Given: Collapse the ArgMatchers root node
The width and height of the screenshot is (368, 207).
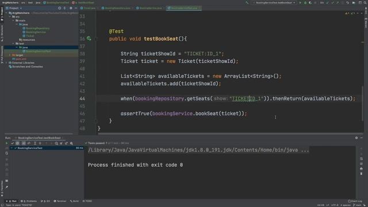Looking at the screenshot, I should coord(6,13).
